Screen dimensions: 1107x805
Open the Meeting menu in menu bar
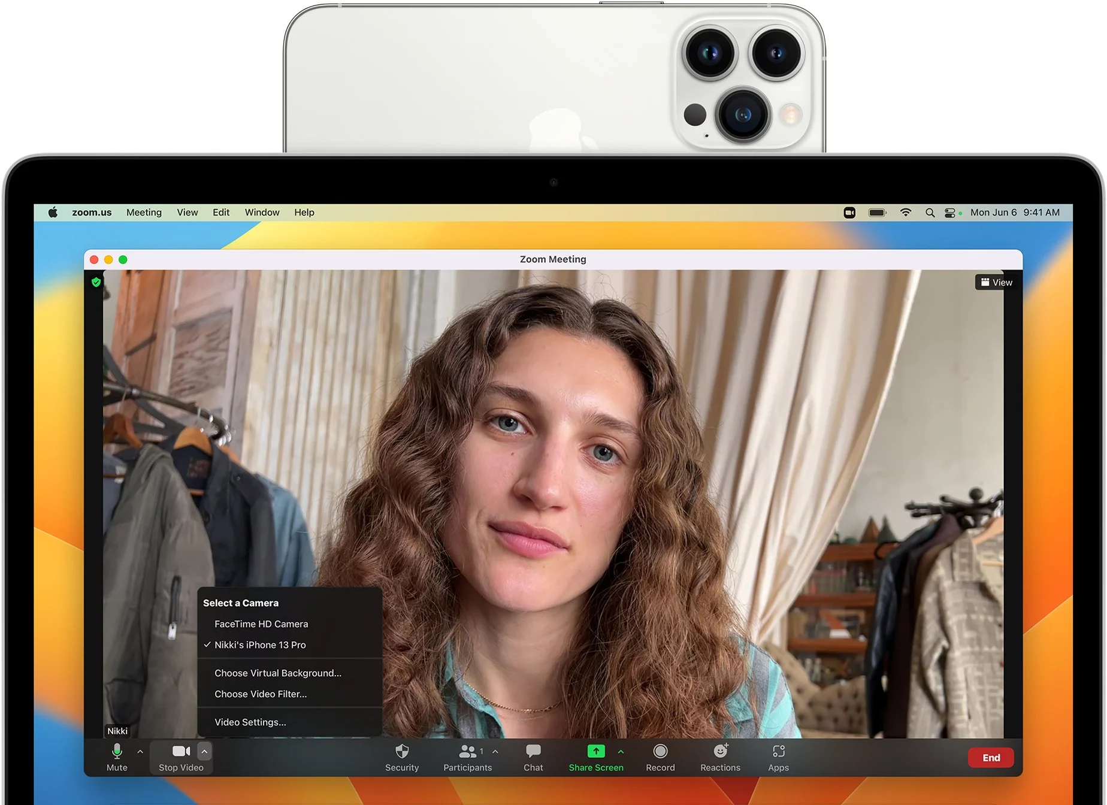(144, 213)
